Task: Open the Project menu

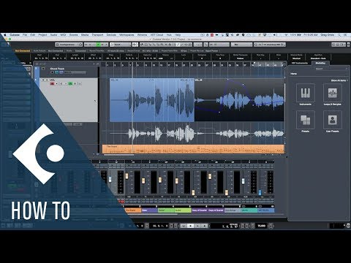Action: click(42, 35)
